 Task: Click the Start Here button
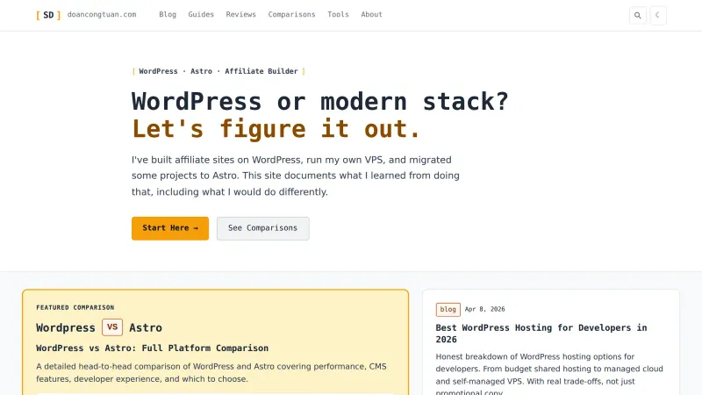[x=170, y=228]
